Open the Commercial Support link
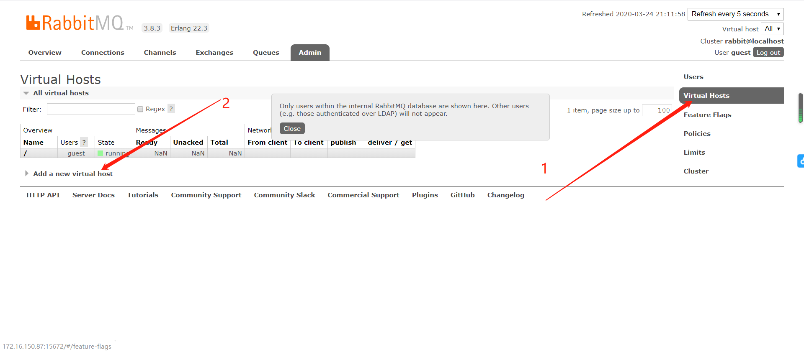The height and width of the screenshot is (352, 804). pyautogui.click(x=363, y=195)
